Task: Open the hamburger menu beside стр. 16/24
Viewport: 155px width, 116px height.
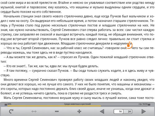Action: (x=149, y=105)
